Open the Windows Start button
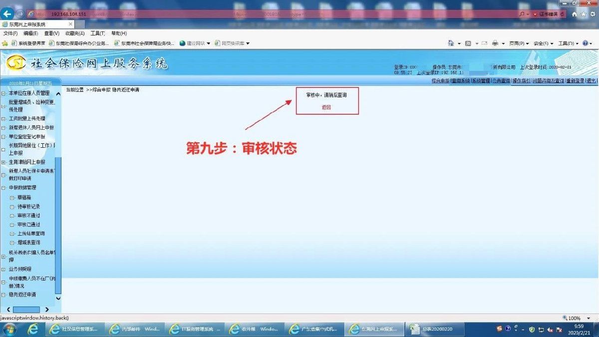599x337 pixels. pyautogui.click(x=9, y=329)
